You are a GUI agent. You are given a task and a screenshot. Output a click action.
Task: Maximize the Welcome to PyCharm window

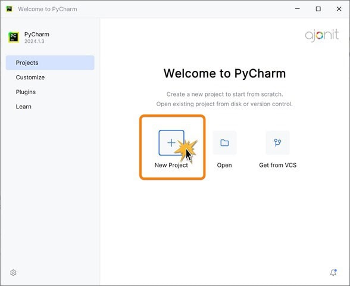pyautogui.click(x=318, y=9)
